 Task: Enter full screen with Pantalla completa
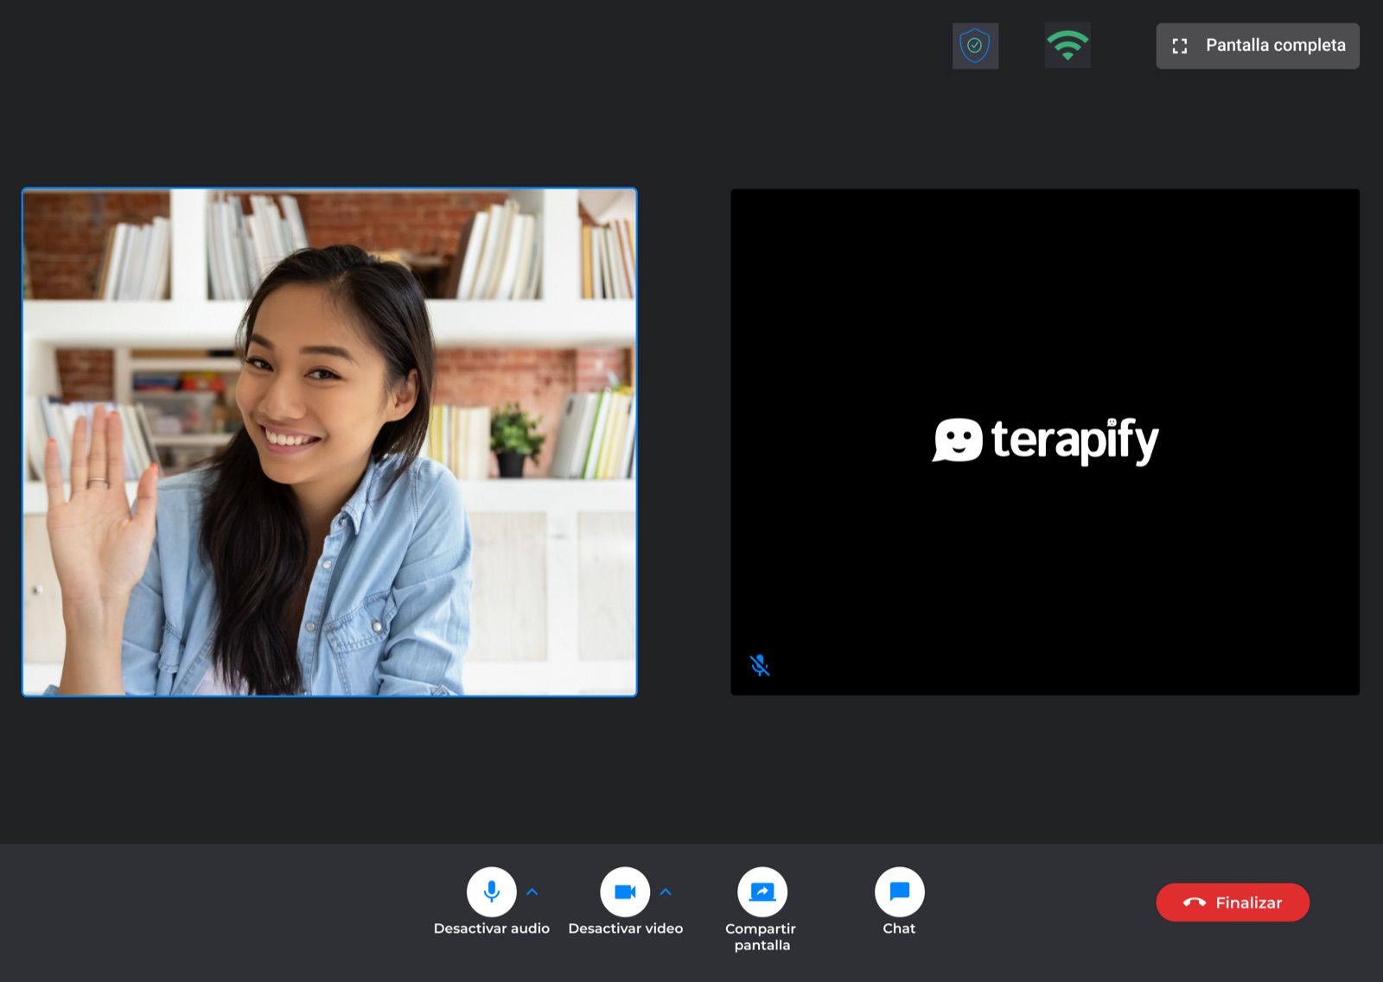coord(1258,46)
